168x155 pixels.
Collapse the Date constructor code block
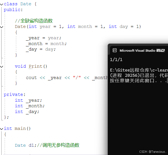[1, 27]
